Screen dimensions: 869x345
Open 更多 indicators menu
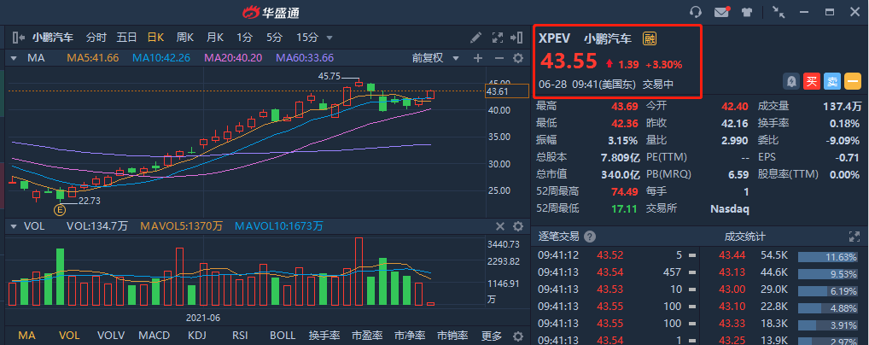point(492,336)
